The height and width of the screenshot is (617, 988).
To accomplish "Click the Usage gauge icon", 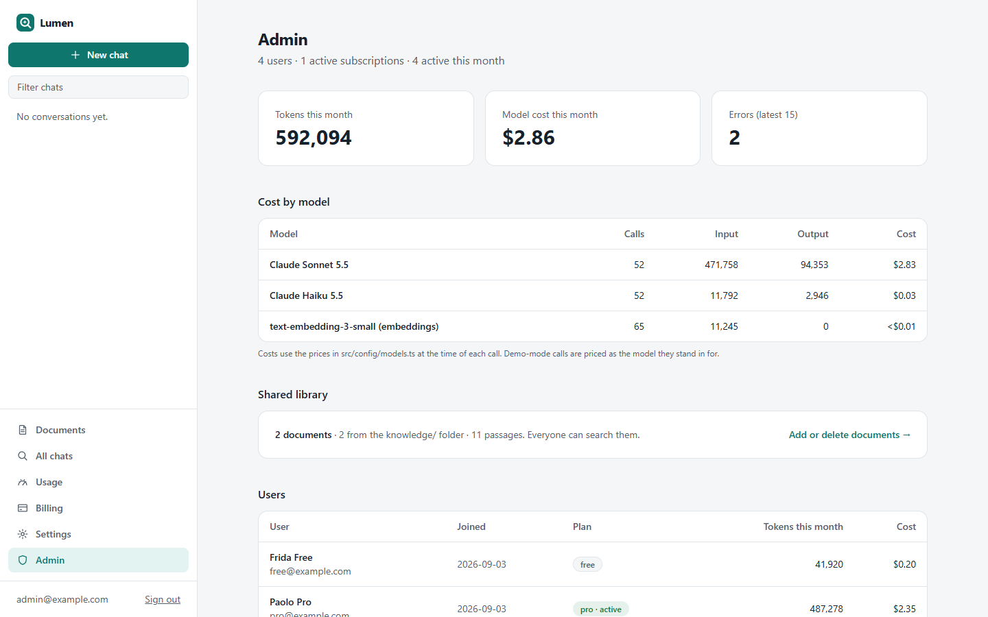I will 23,482.
